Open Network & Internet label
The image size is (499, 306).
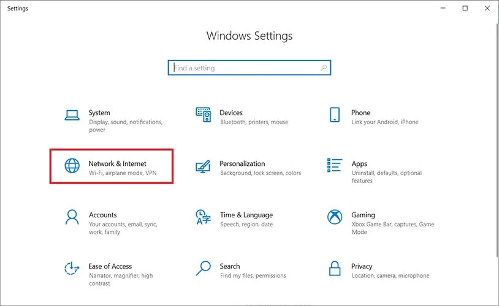pos(118,163)
